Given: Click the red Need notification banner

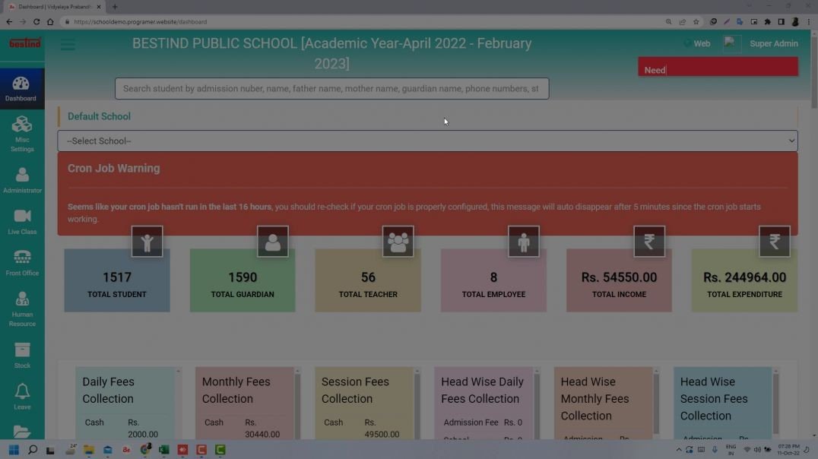Looking at the screenshot, I should (x=717, y=67).
